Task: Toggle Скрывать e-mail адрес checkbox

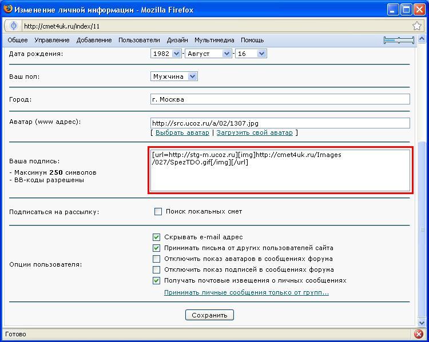Action: (x=157, y=237)
